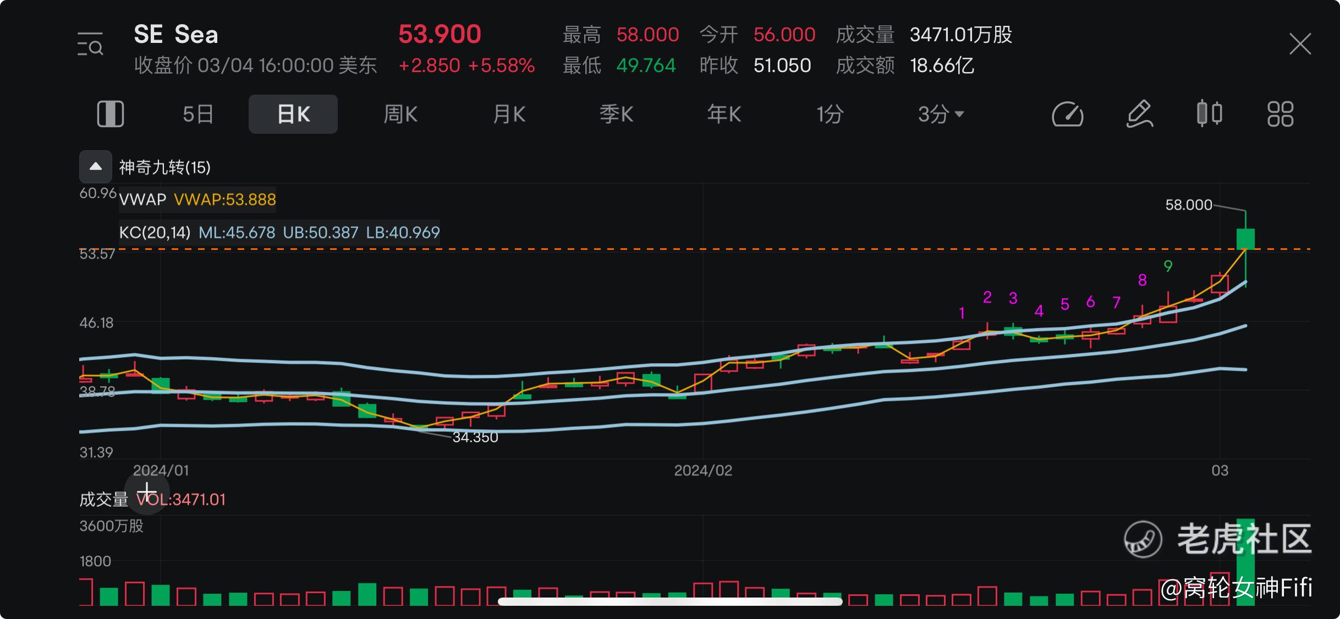Switch to the 周K weekly tab
Viewport: 1340px width, 619px height.
(400, 114)
